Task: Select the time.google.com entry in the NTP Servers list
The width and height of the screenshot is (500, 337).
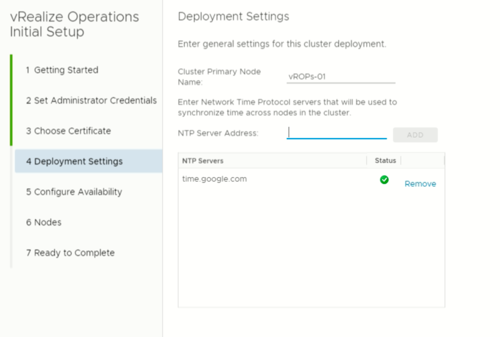Action: click(214, 179)
